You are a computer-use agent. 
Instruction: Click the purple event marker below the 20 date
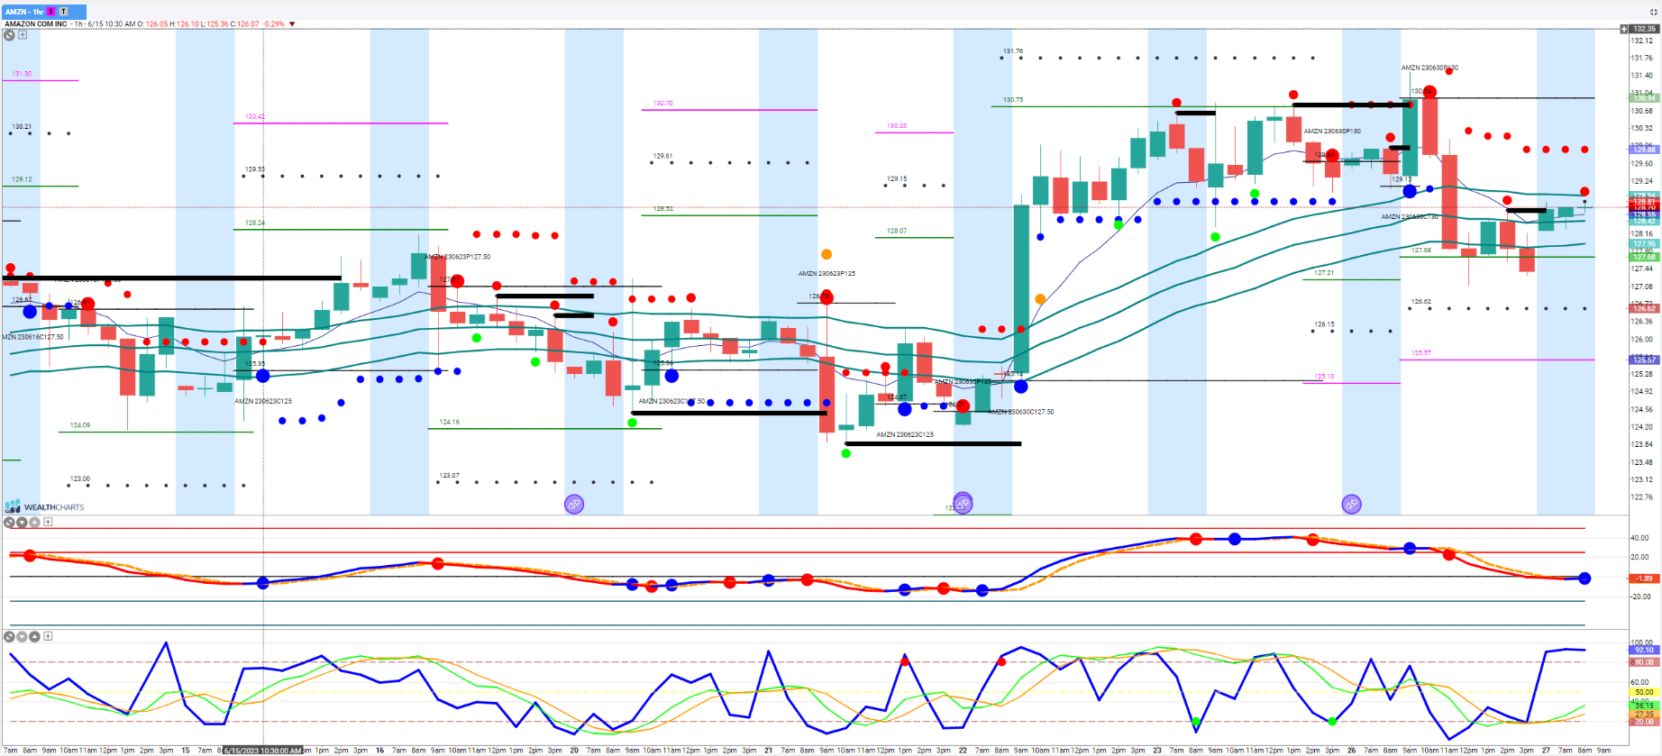pos(574,505)
